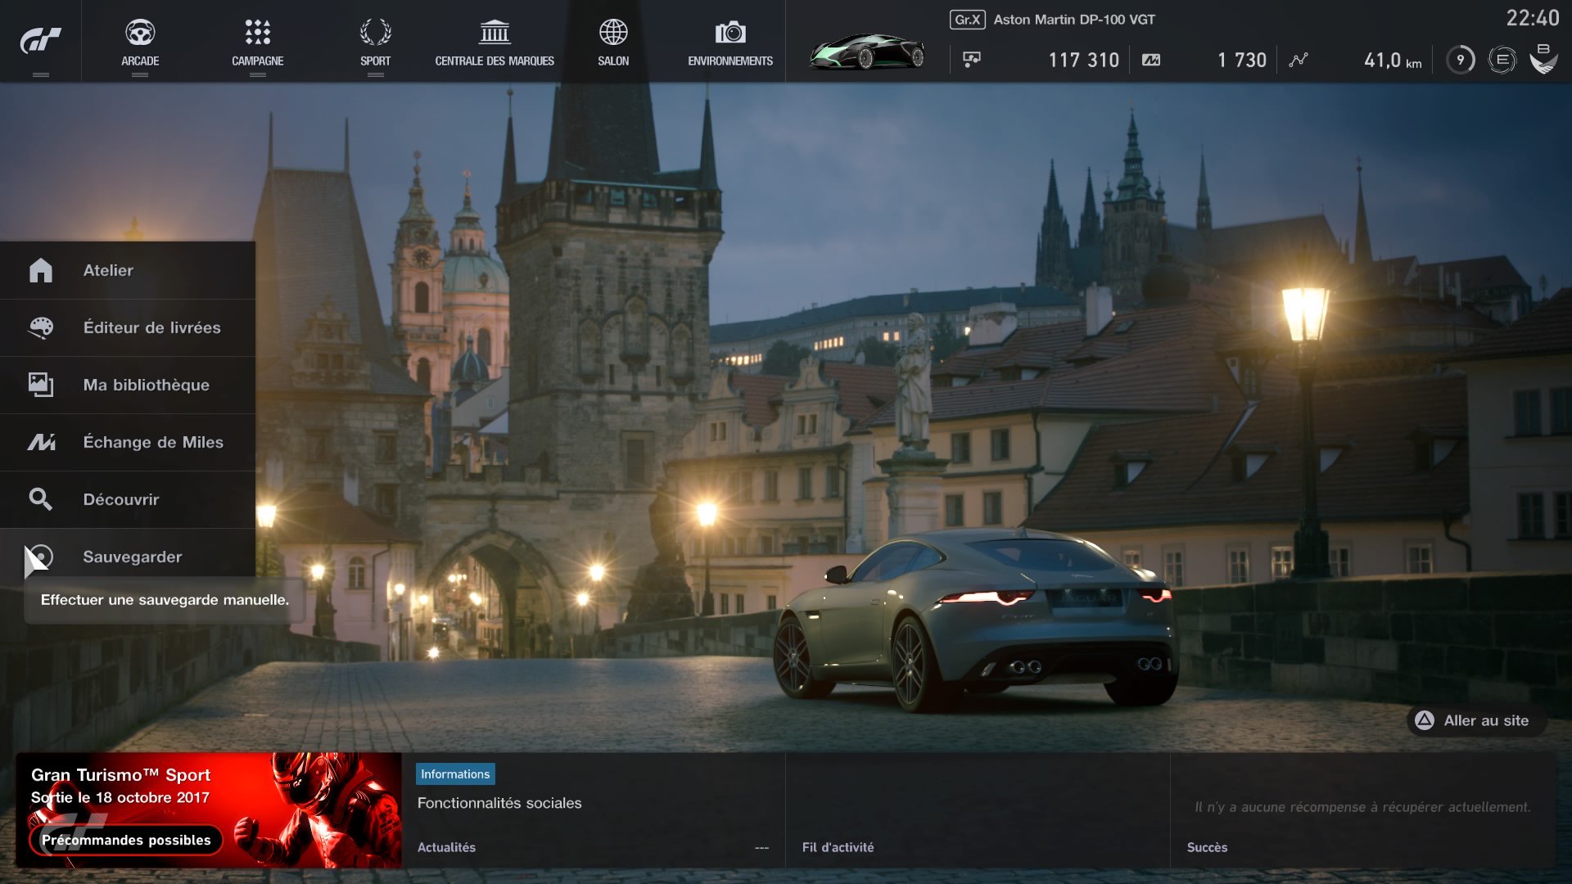Click the Aller au site button
The image size is (1572, 884).
[1477, 720]
